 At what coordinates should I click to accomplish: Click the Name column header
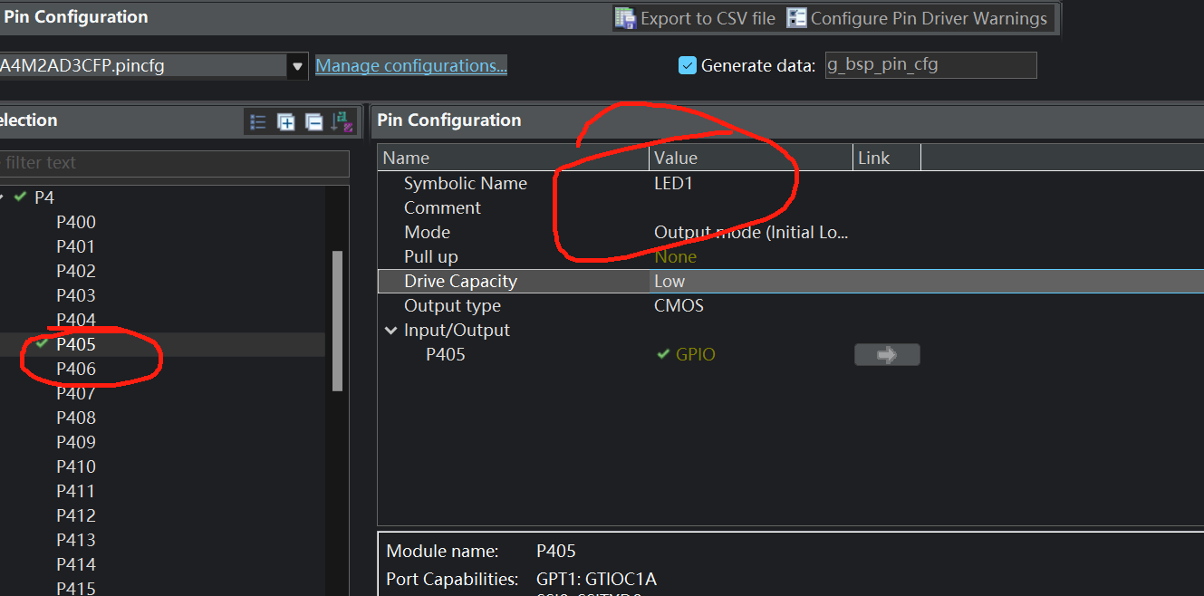(514, 158)
